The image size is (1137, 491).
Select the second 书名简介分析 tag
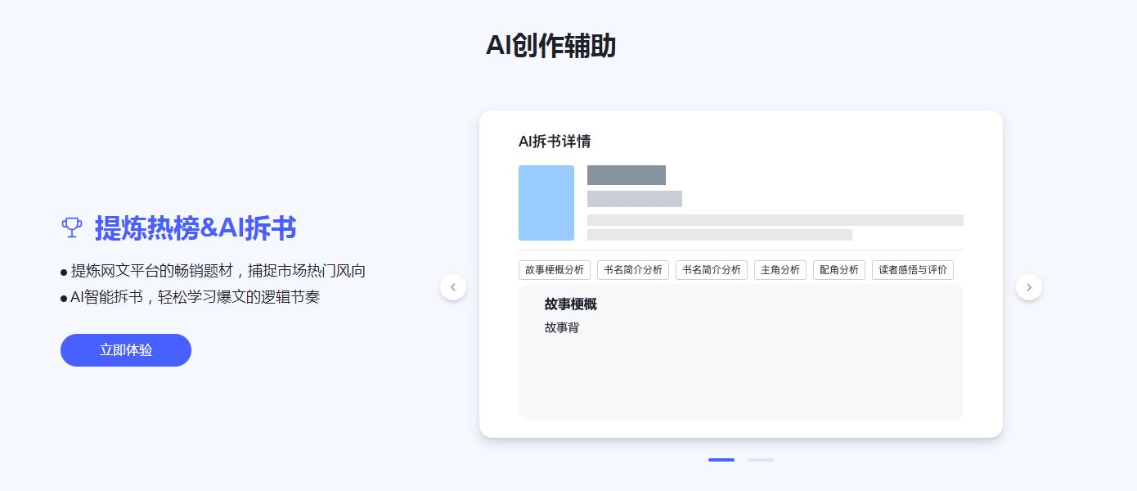coord(712,269)
